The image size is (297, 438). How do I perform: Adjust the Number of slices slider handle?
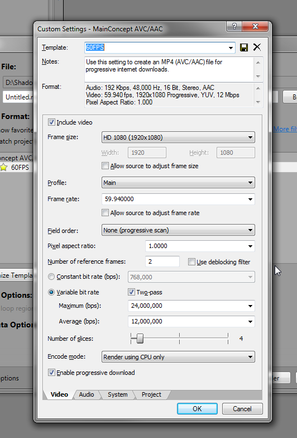tap(140, 339)
